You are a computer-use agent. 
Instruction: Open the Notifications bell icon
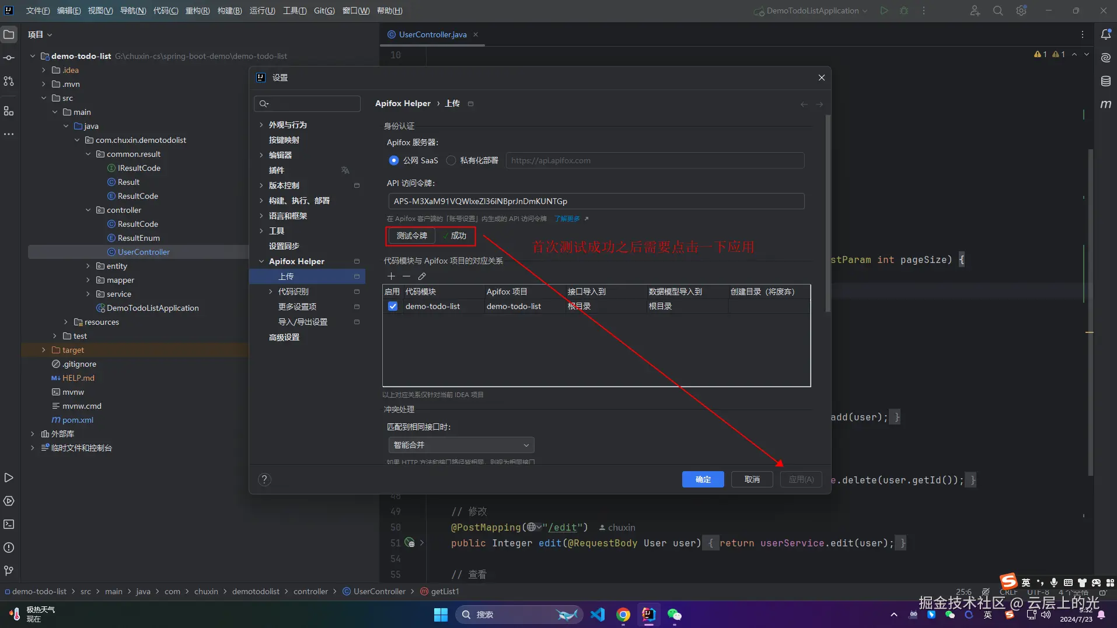coord(1106,35)
